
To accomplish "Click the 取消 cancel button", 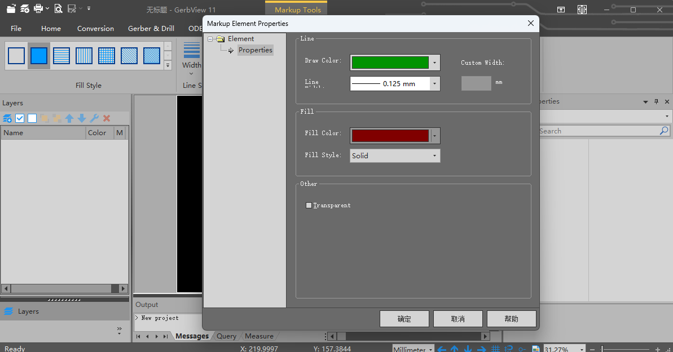I will (458, 319).
